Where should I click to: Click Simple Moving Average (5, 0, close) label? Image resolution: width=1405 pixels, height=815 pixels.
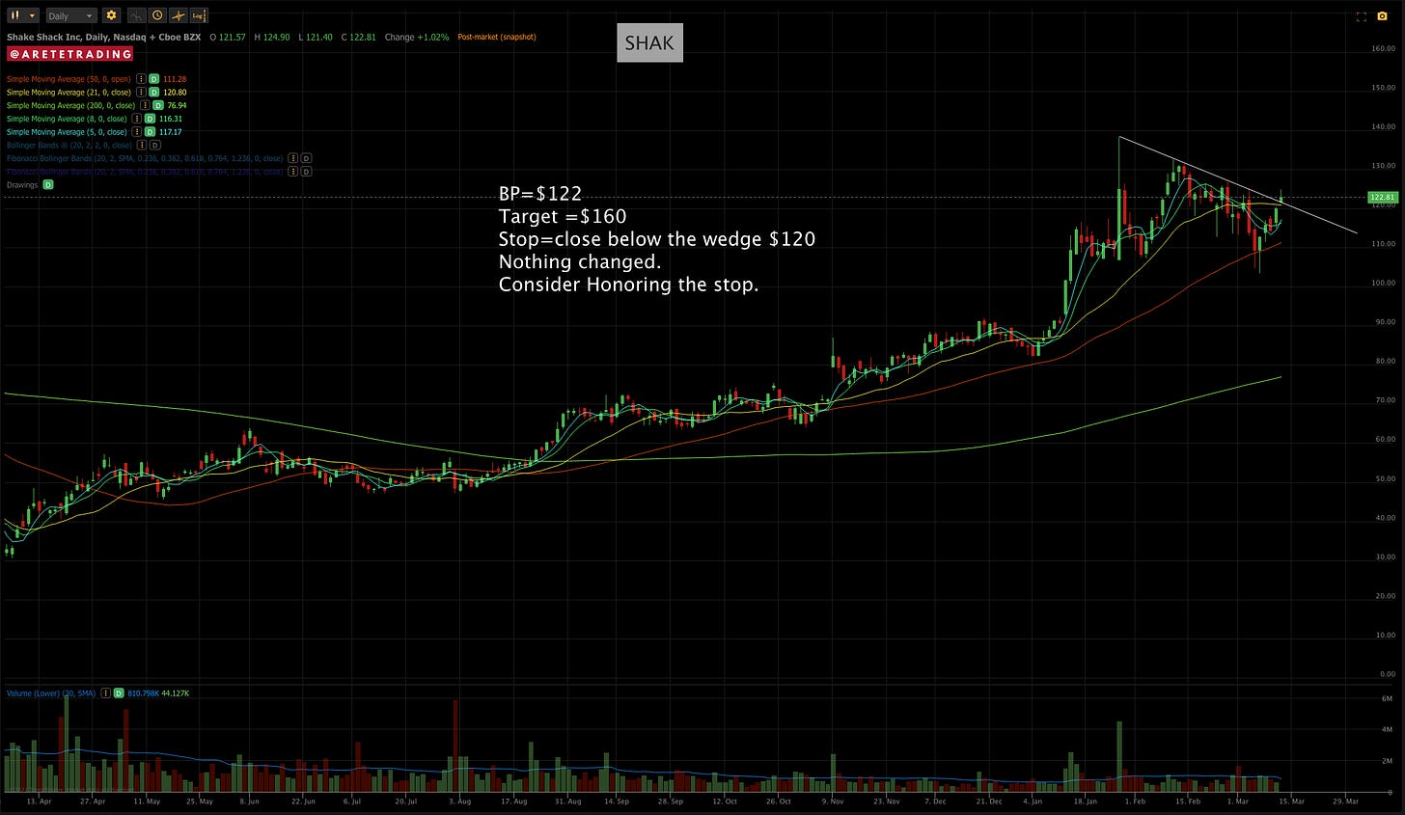click(x=67, y=132)
